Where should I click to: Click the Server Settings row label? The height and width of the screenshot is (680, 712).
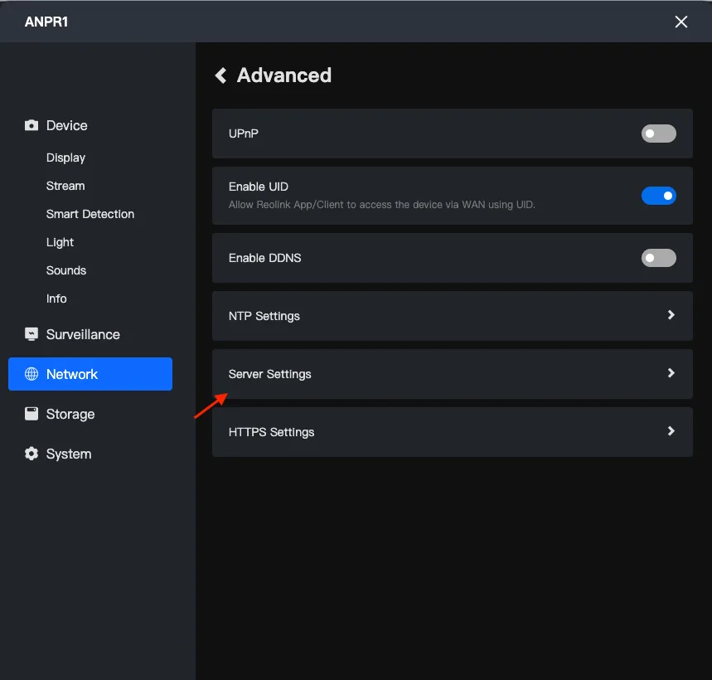tap(269, 374)
